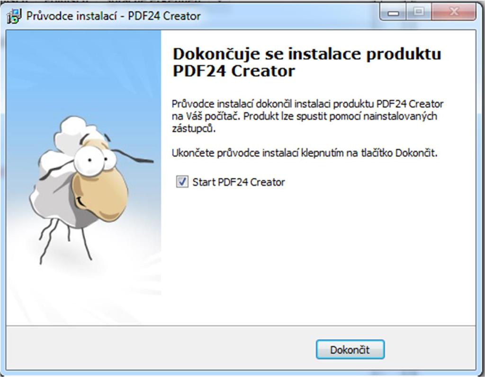Click the Dokončit button
The image size is (485, 377).
350,350
